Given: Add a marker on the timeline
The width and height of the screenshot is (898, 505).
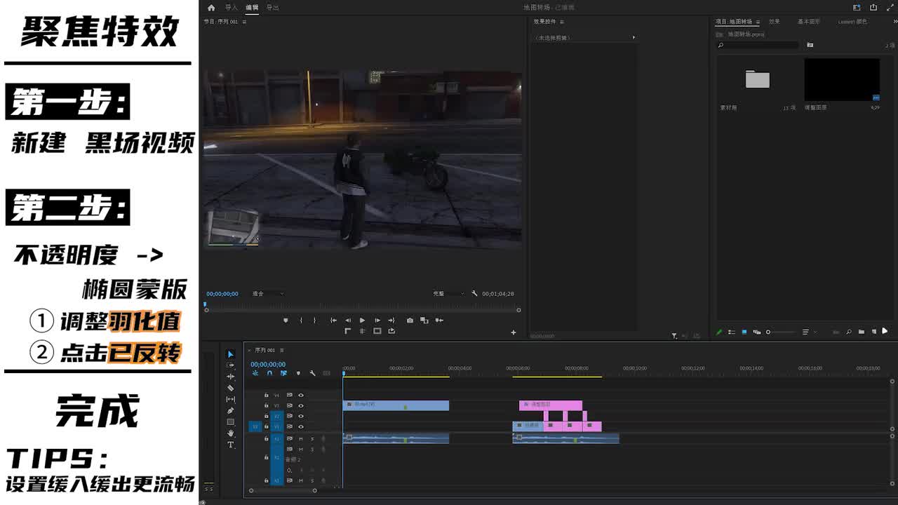Looking at the screenshot, I should coord(298,373).
